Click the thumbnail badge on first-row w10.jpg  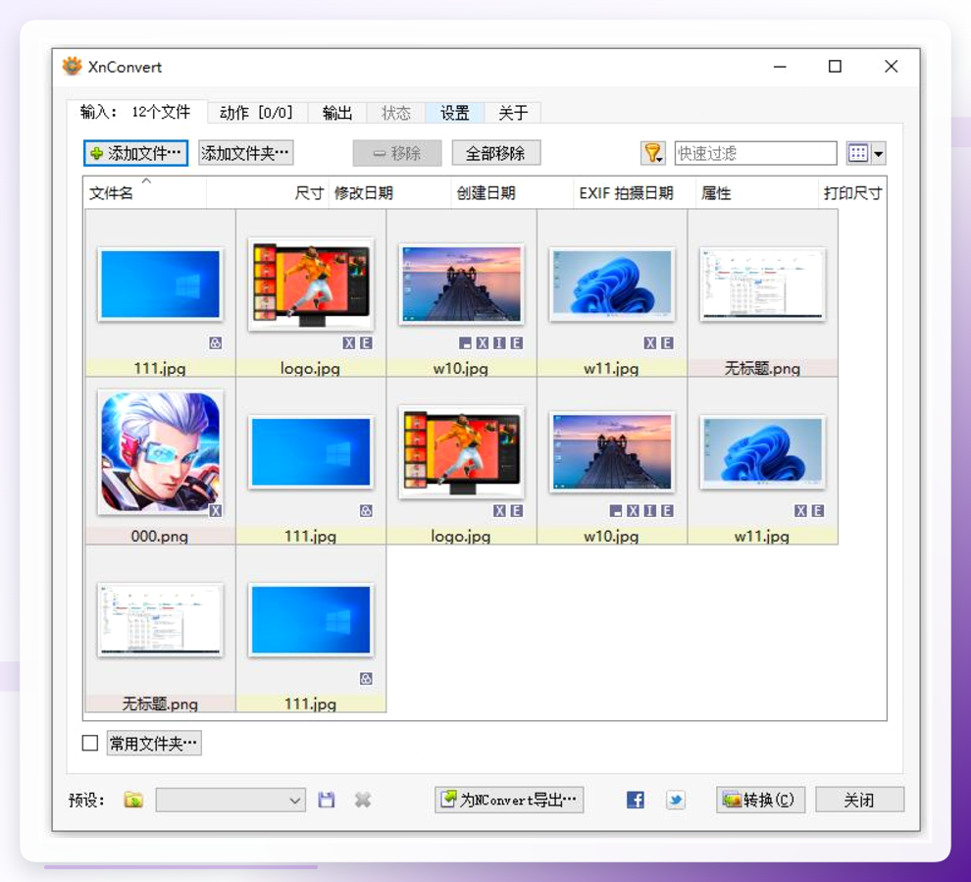coord(465,342)
